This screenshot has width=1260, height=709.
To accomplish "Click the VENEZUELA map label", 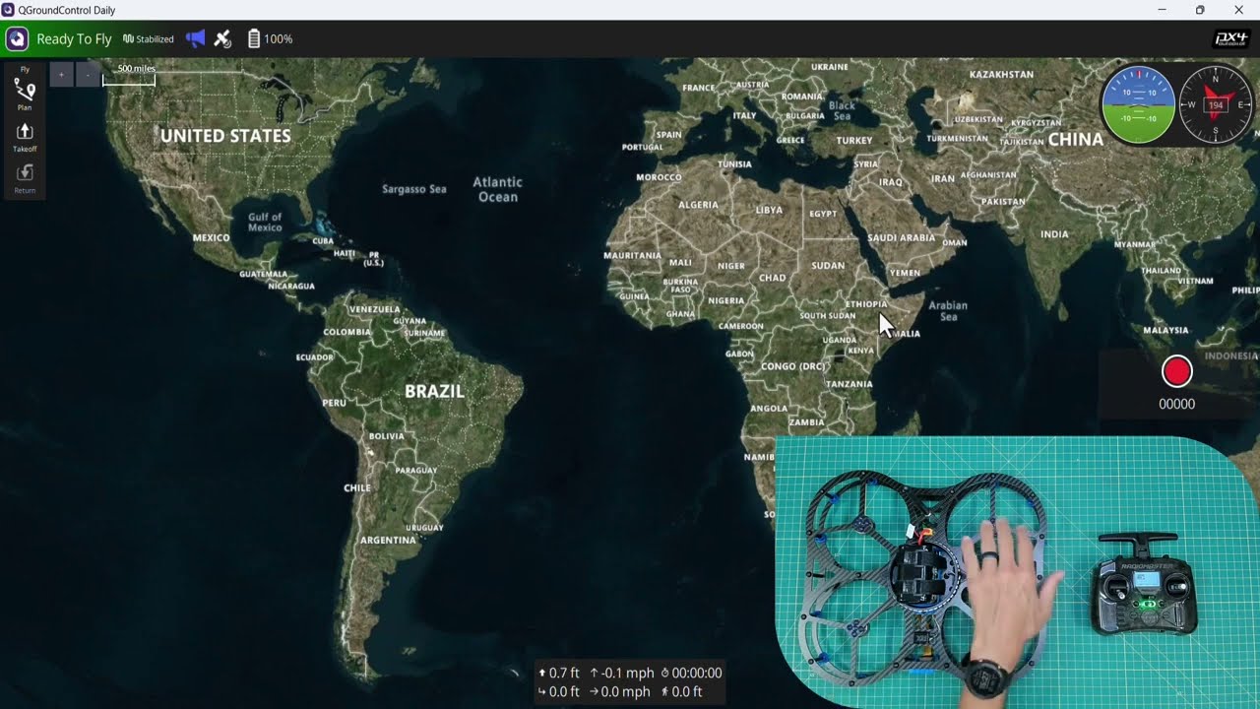I will point(375,309).
